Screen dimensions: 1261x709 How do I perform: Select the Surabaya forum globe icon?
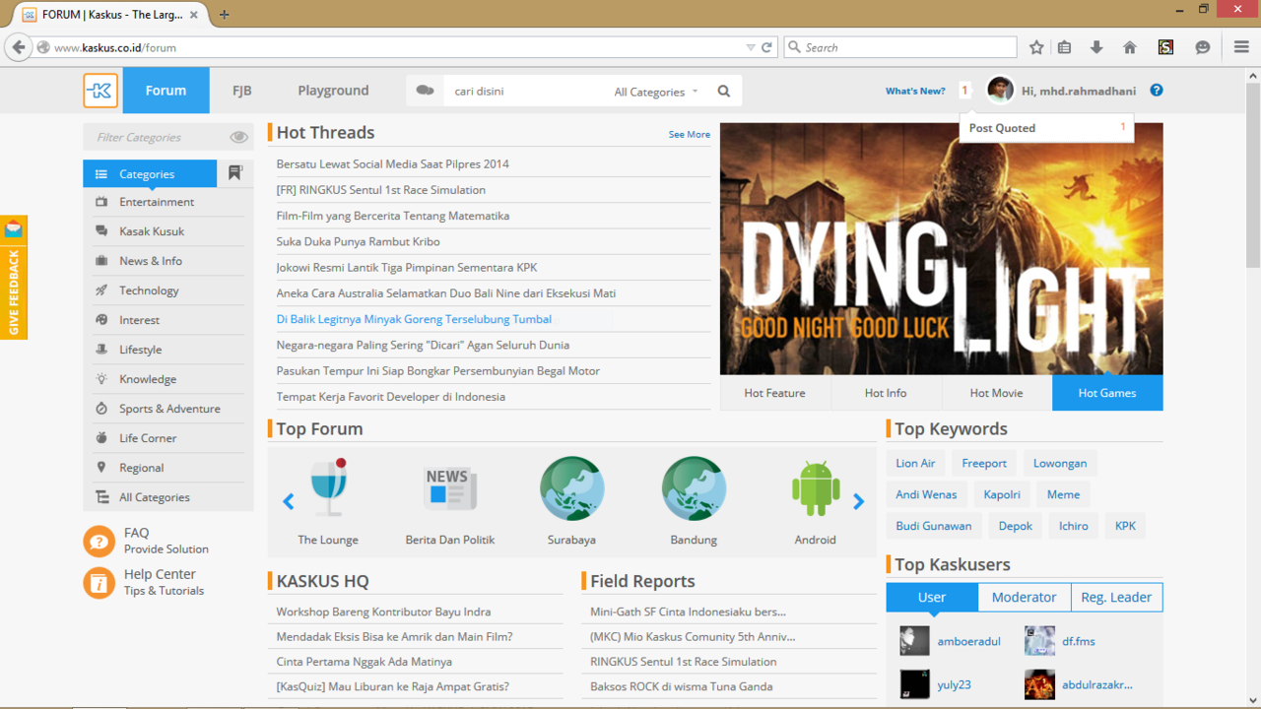point(571,488)
